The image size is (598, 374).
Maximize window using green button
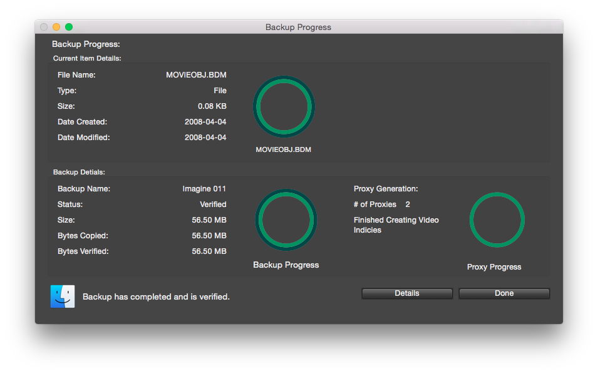click(69, 27)
